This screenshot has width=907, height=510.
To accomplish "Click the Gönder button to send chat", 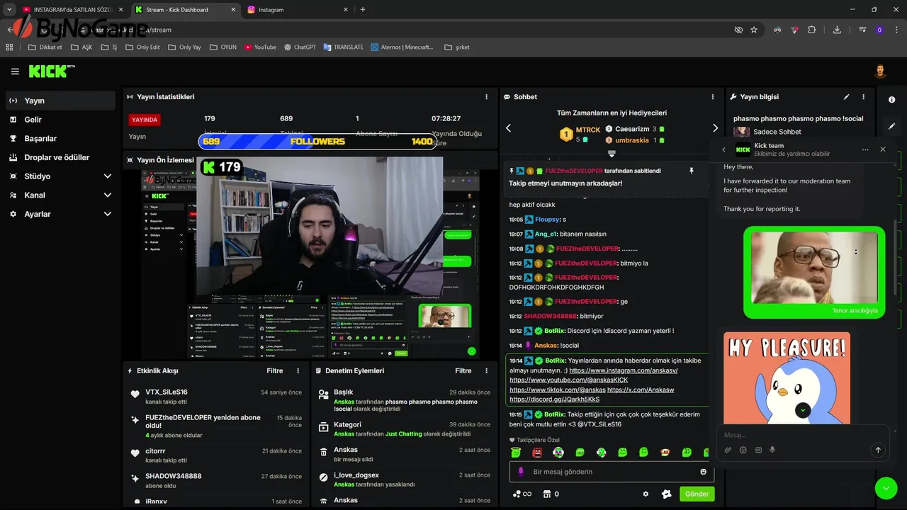I will click(697, 494).
